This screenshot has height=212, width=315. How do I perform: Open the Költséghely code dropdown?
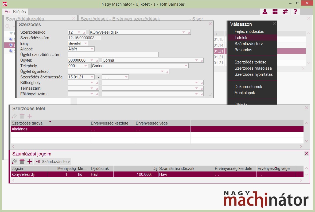tap(92, 83)
